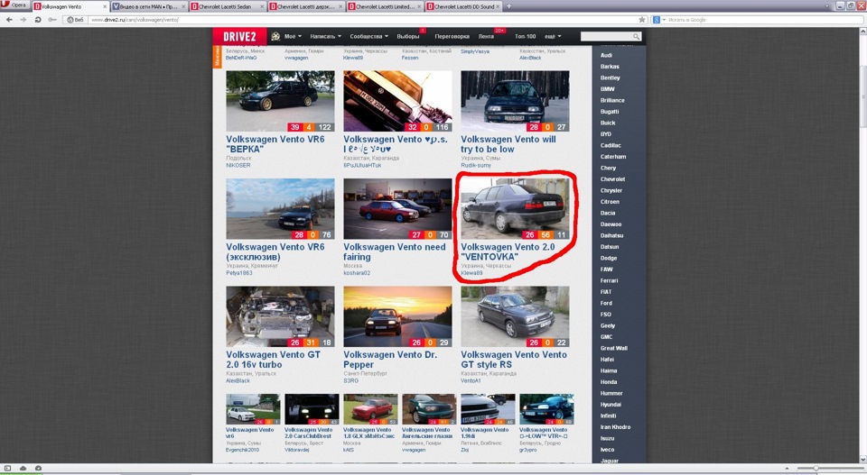Go back with the browser back arrow
This screenshot has width=867, height=475.
9,19
